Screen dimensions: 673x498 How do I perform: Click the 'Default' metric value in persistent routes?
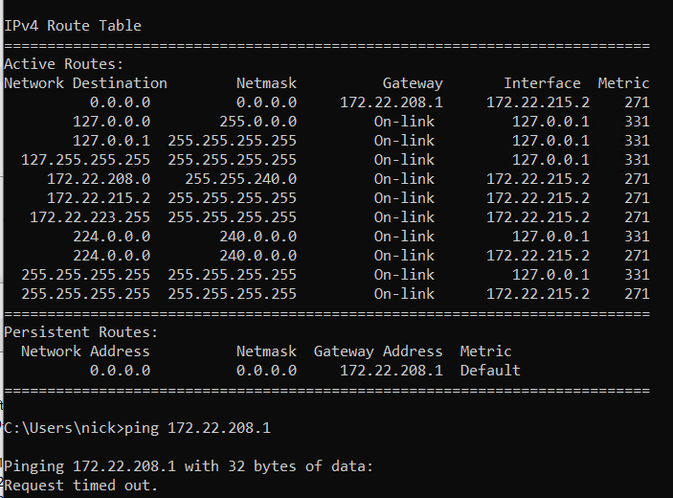(x=490, y=370)
